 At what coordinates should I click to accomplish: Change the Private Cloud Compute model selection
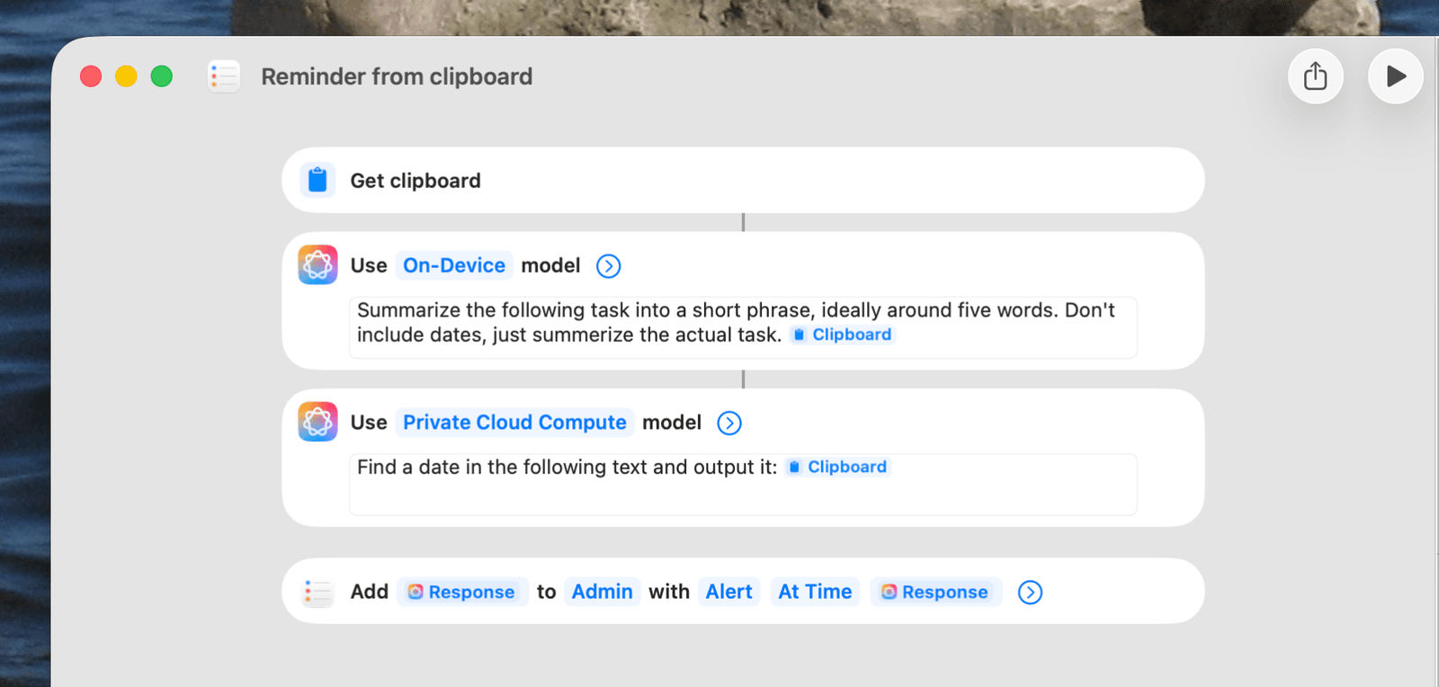[514, 422]
